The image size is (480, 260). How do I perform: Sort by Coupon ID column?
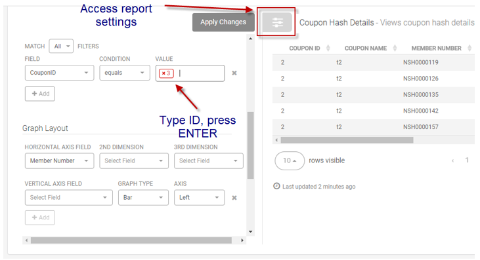(x=328, y=48)
